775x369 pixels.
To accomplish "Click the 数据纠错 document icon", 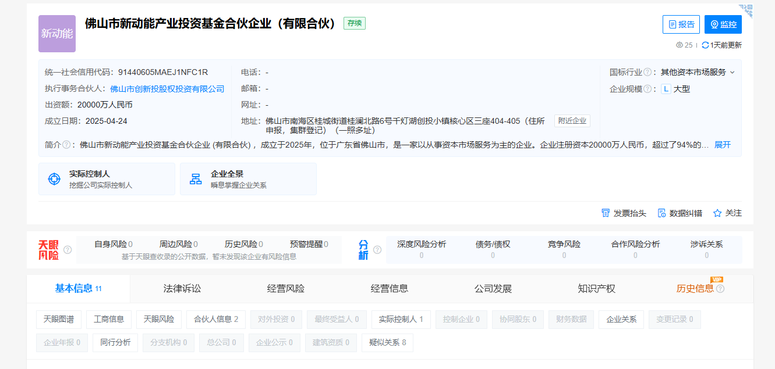I will click(661, 213).
